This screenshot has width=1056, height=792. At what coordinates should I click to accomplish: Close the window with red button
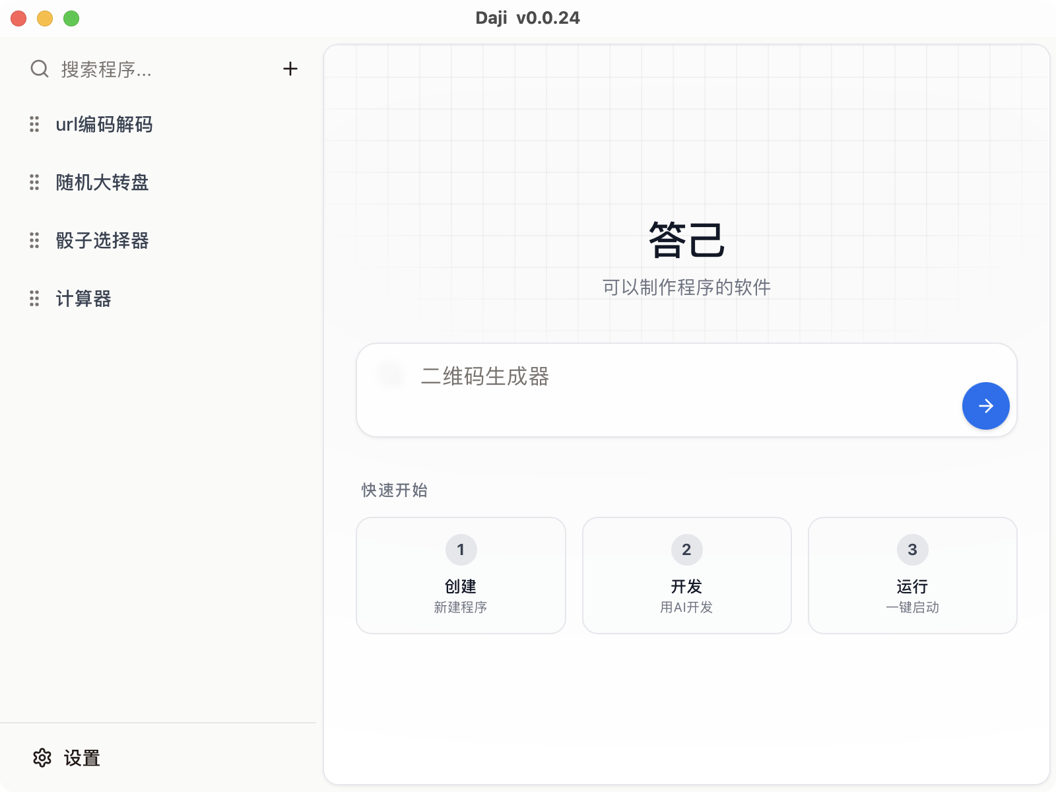tap(18, 18)
